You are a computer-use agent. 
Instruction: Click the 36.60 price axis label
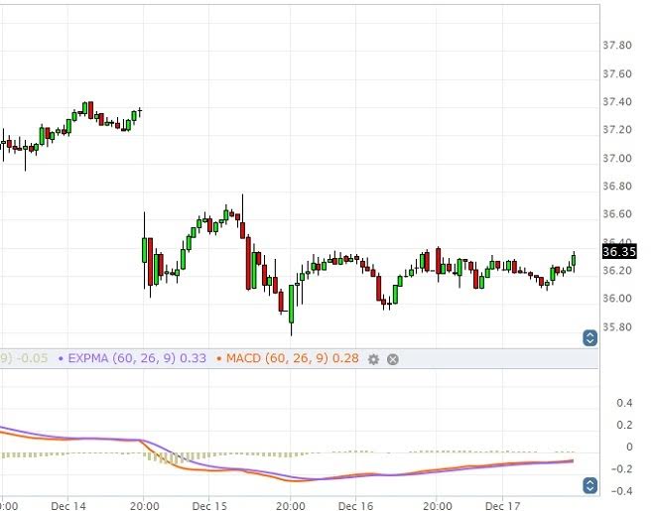pyautogui.click(x=617, y=214)
